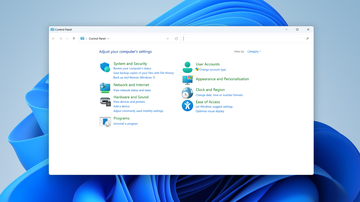Viewport: 360px width, 202px height.
Task: Open Back up and Restore (Windows 7)
Action: tap(134, 77)
